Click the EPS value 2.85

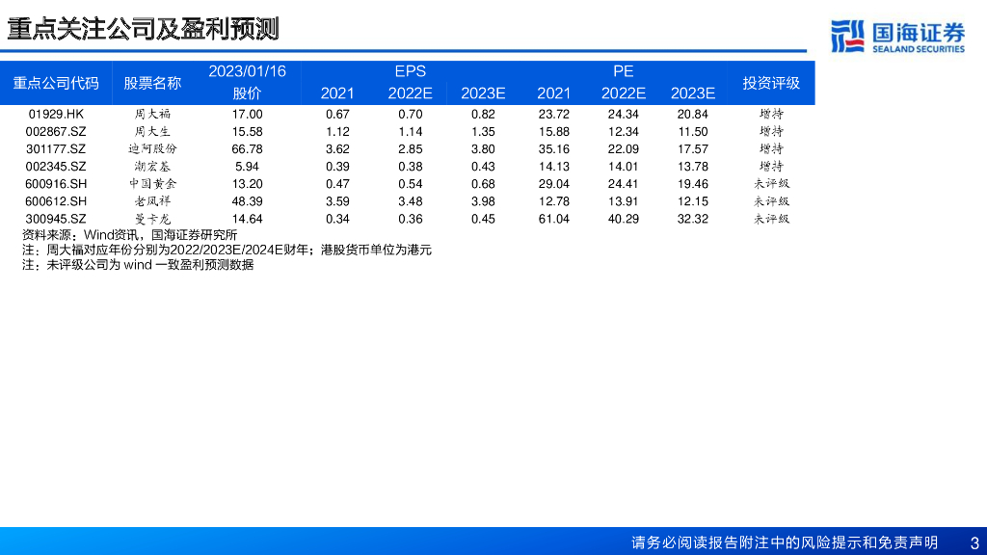click(410, 149)
